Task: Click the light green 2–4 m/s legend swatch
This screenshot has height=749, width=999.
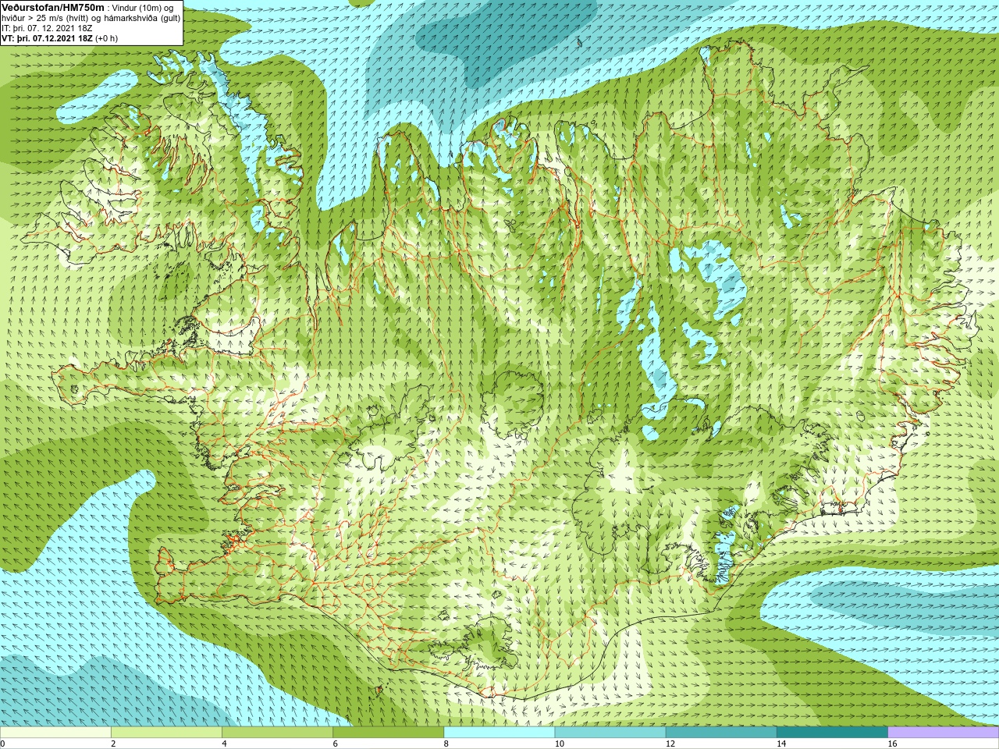Action: pyautogui.click(x=166, y=733)
